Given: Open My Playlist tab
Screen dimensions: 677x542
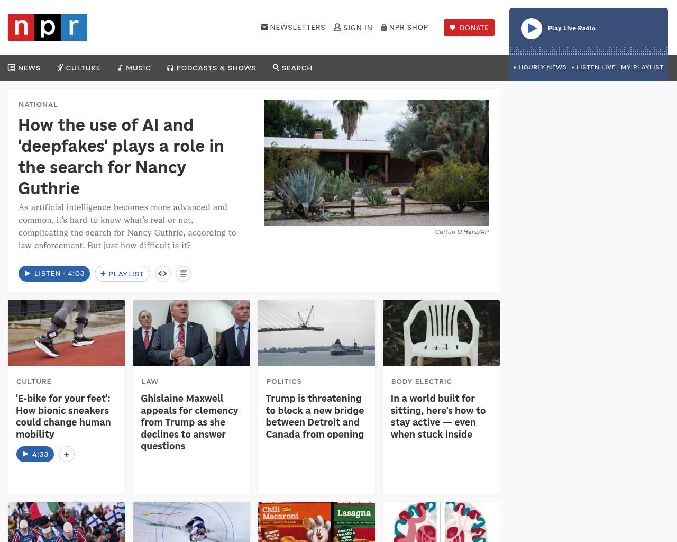Looking at the screenshot, I should coord(642,67).
